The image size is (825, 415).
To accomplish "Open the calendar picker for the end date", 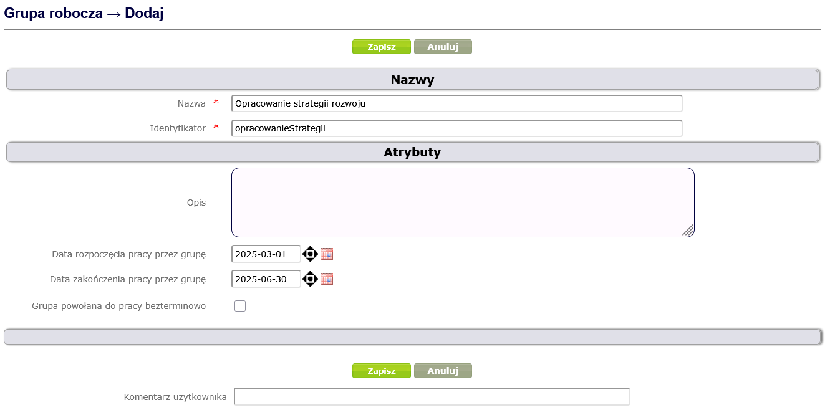I will pyautogui.click(x=327, y=279).
